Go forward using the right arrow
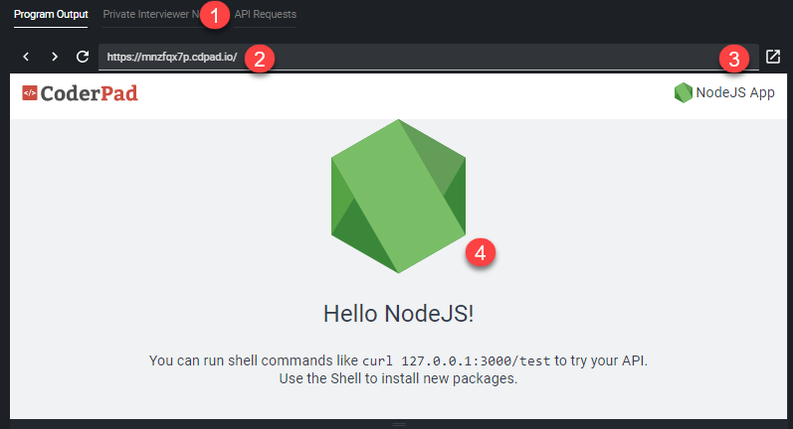This screenshot has width=793, height=429. [55, 58]
